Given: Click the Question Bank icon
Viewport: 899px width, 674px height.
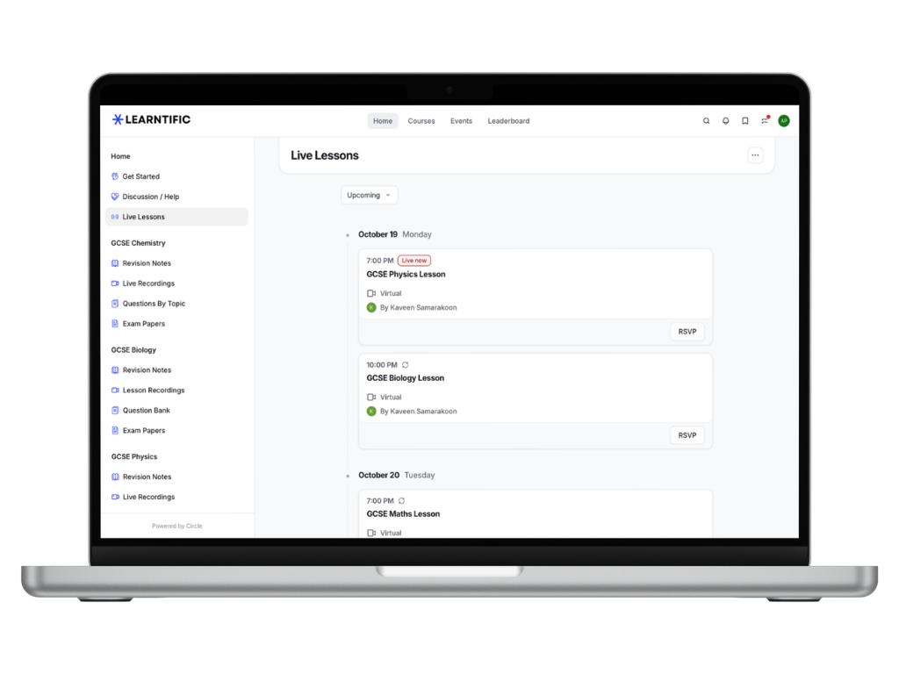Looking at the screenshot, I should [115, 411].
